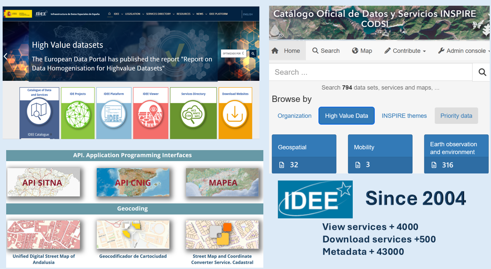Open Street Map and Coordinate Converter thumbnail
The height and width of the screenshot is (269, 491).
(222, 235)
